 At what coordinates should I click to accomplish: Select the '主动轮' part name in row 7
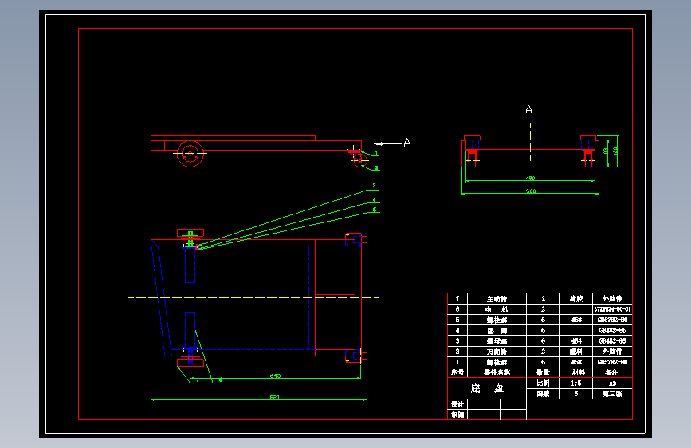point(497,299)
